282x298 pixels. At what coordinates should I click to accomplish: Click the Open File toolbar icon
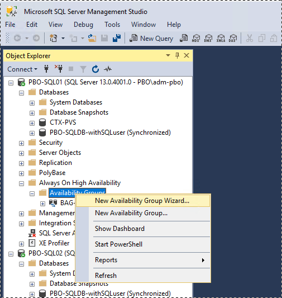coord(92,38)
